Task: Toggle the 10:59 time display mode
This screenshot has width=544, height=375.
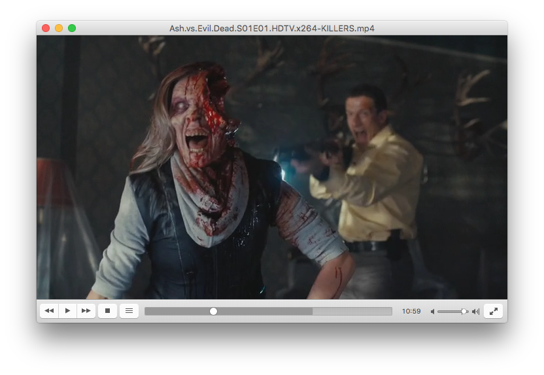Action: (x=411, y=311)
